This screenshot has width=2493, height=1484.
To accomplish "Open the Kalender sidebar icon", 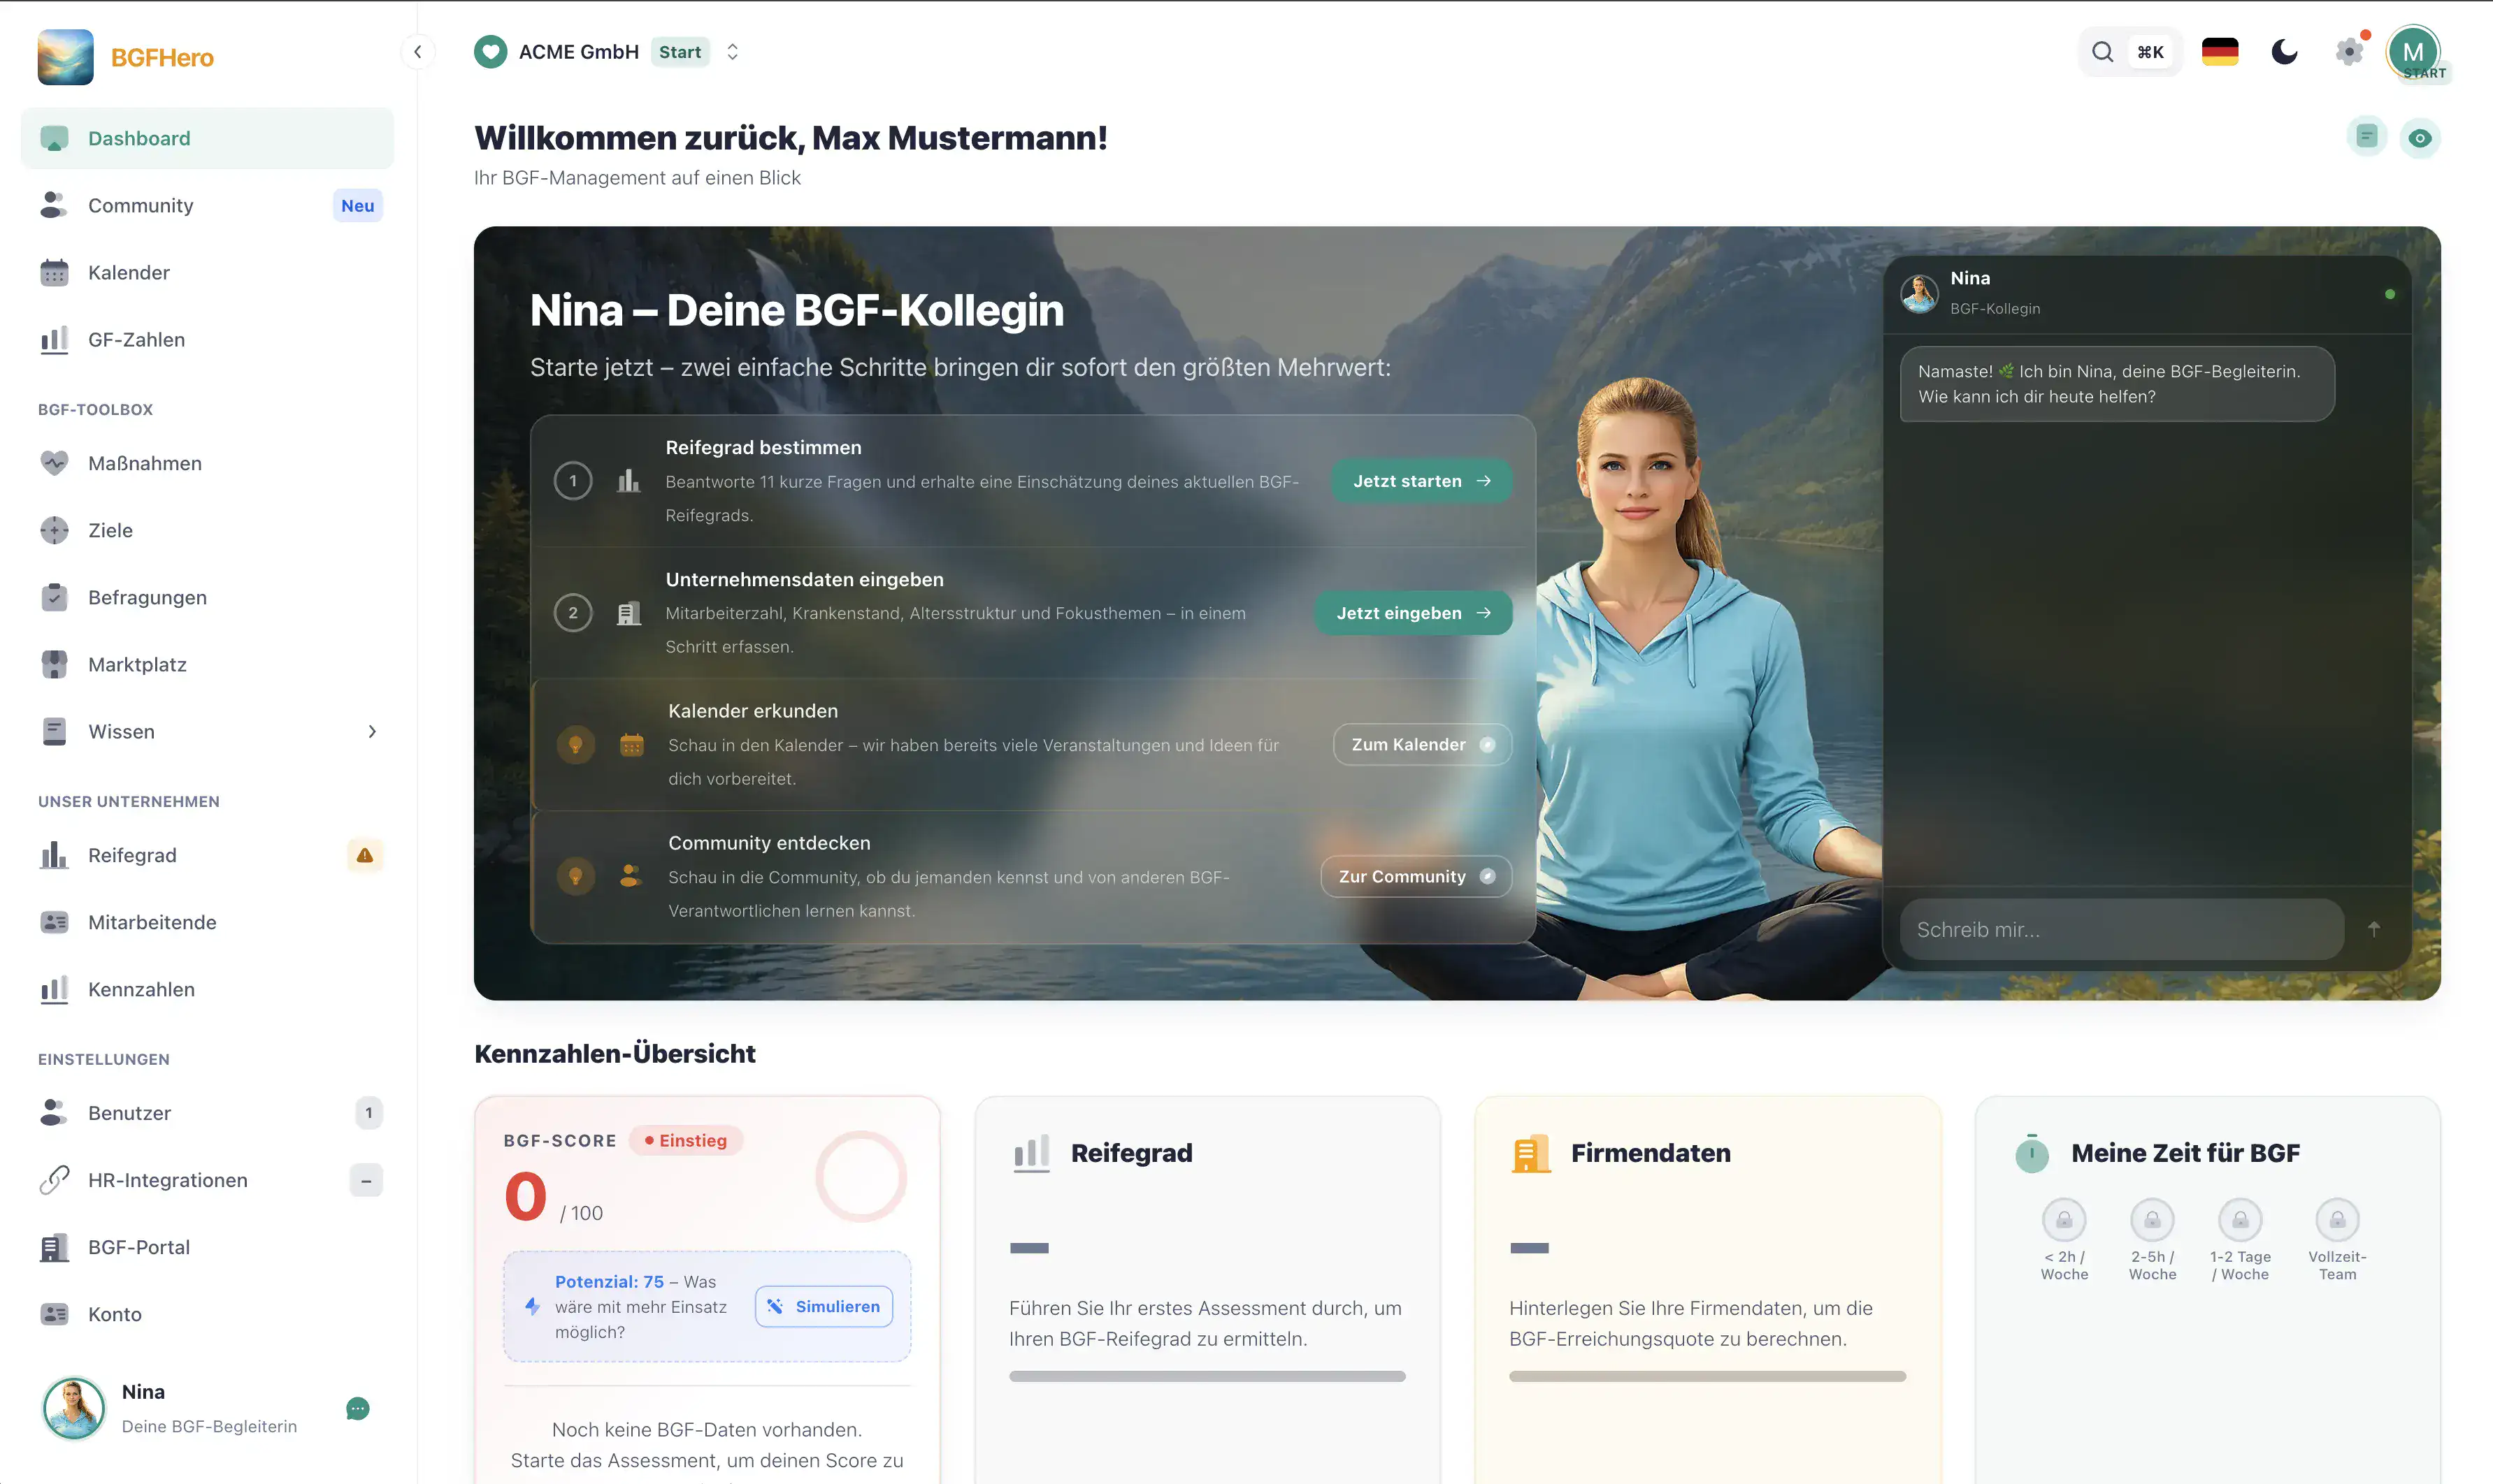I will pos(55,272).
